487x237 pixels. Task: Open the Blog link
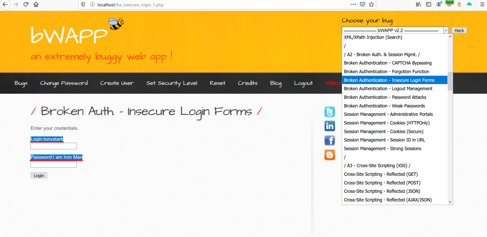(x=276, y=83)
